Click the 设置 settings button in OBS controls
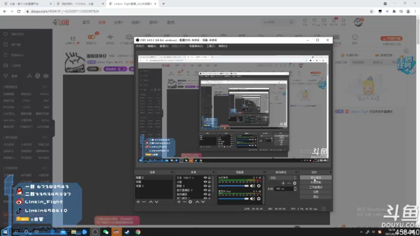 (316, 192)
